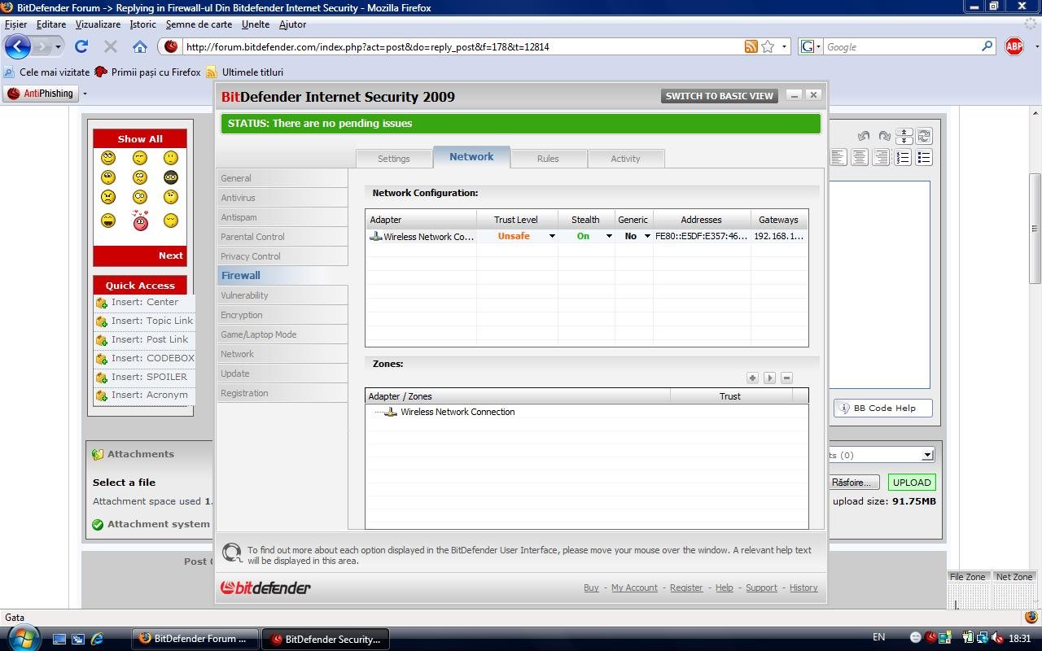This screenshot has width=1042, height=651.
Task: Open the Support link in footer
Action: (761, 588)
